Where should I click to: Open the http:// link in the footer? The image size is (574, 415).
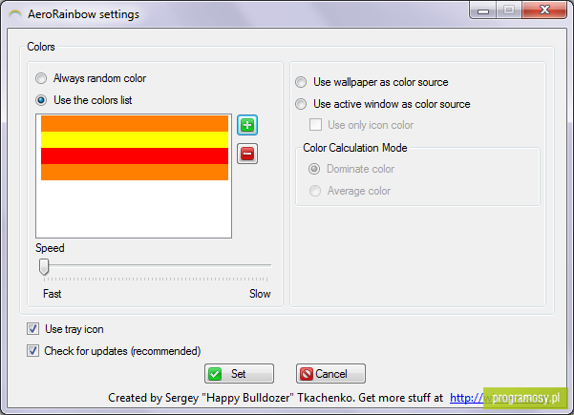[467, 398]
